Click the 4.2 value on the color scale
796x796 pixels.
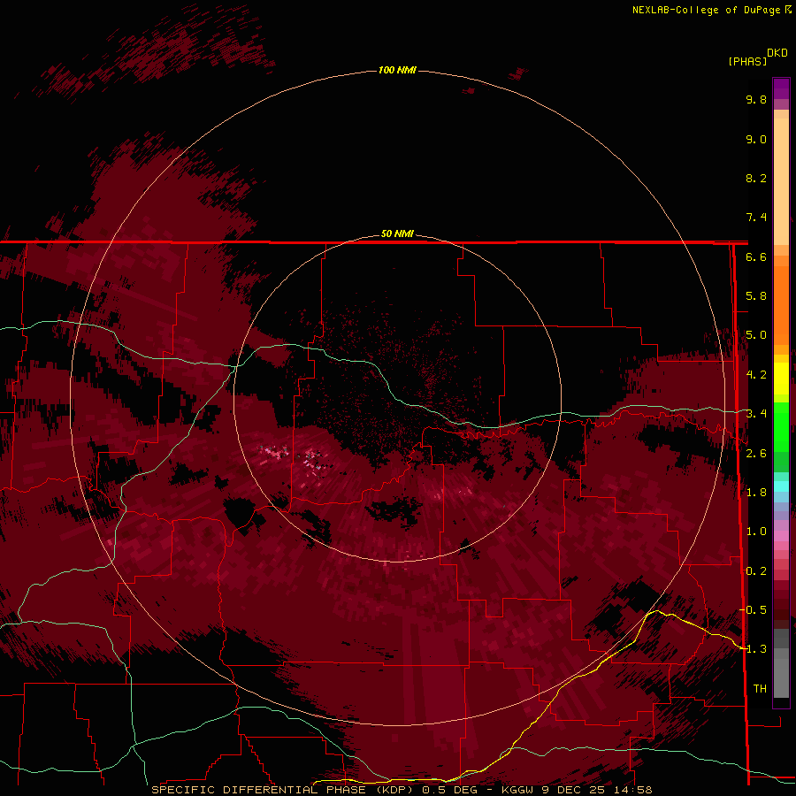pos(756,375)
